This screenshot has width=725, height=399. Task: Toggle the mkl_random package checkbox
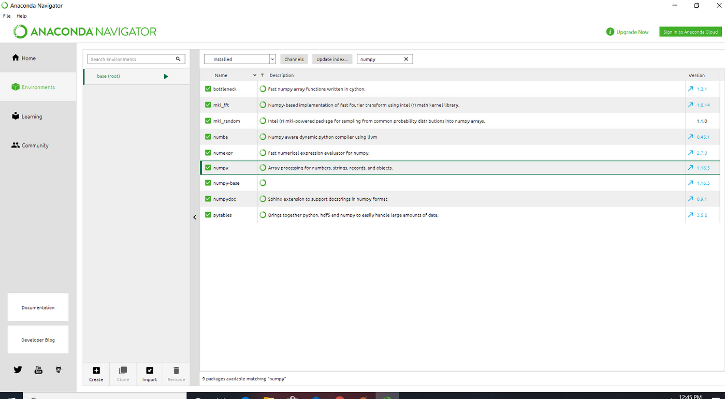coord(208,121)
